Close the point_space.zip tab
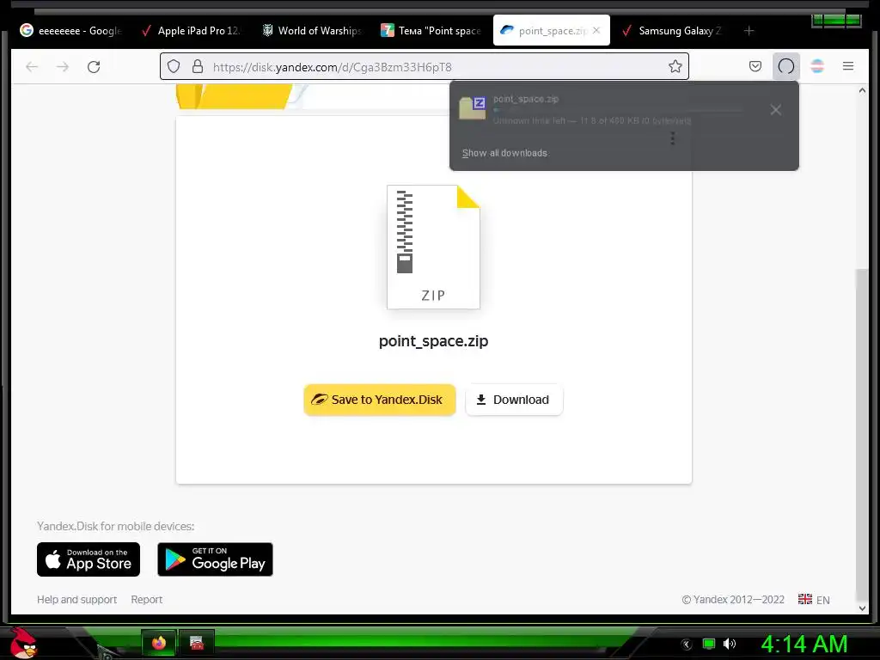880x660 pixels. (596, 30)
